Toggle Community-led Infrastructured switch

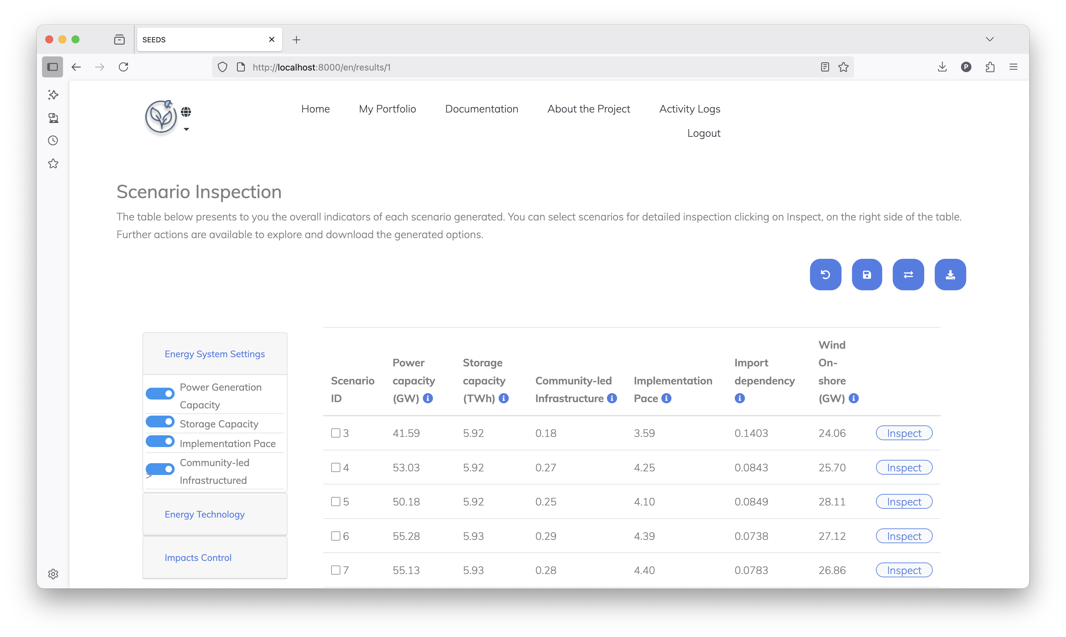coord(160,469)
